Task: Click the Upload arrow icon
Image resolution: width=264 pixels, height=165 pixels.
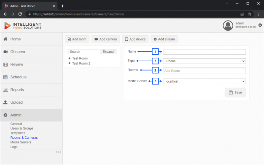Action: click(5, 102)
